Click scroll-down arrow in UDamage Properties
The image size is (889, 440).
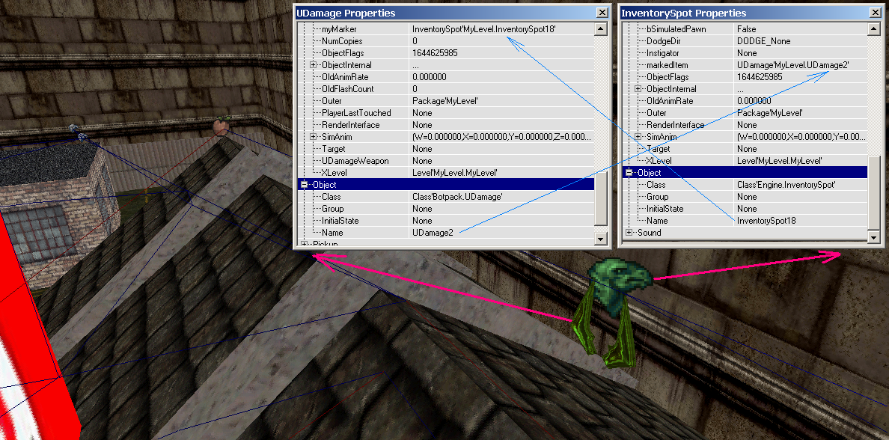point(601,239)
